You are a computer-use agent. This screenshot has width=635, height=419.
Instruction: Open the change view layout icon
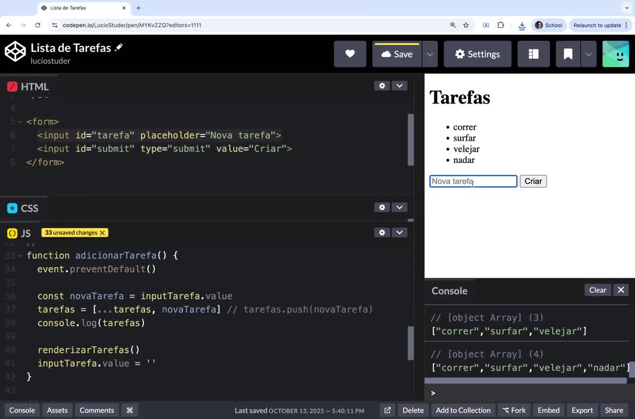click(533, 54)
